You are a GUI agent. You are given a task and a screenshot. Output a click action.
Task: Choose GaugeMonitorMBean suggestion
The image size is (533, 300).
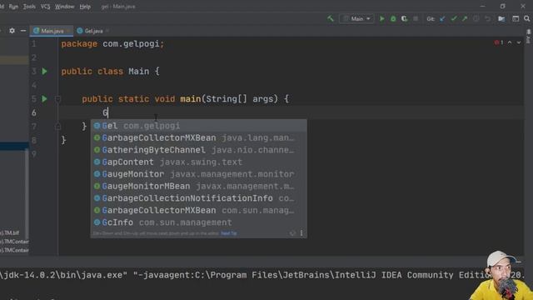click(198, 186)
